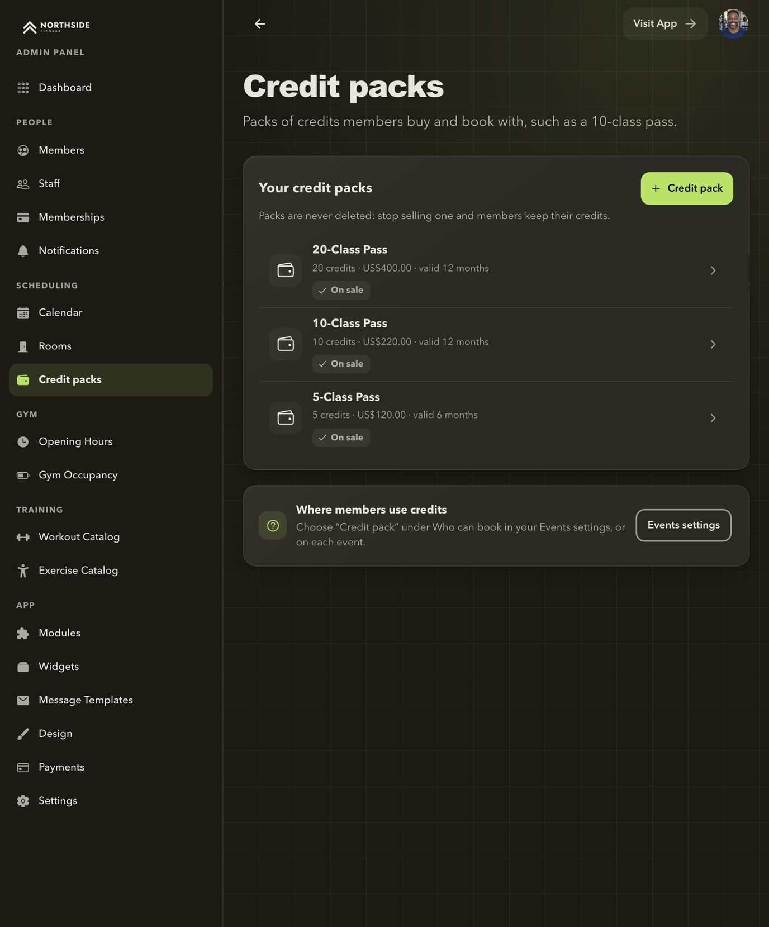Click the Widgets icon in sidebar
Image resolution: width=769 pixels, height=927 pixels.
click(23, 667)
